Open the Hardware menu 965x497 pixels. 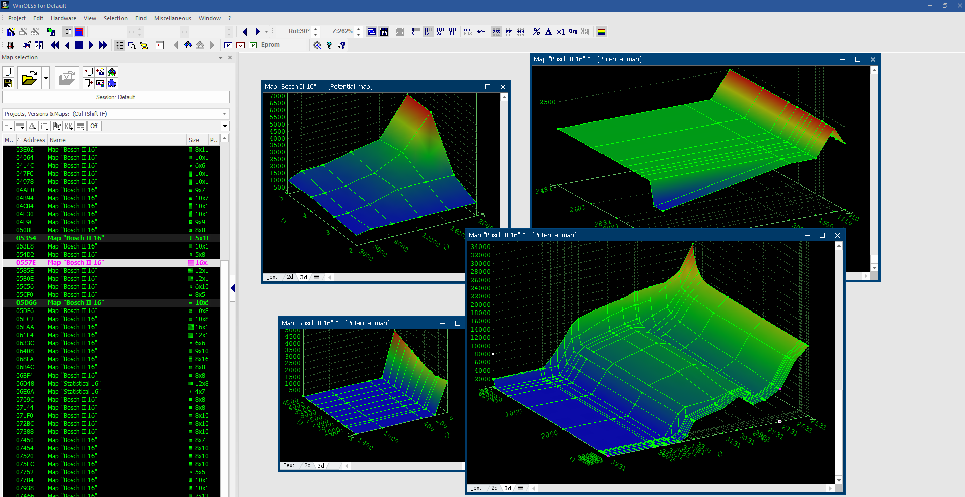[63, 18]
